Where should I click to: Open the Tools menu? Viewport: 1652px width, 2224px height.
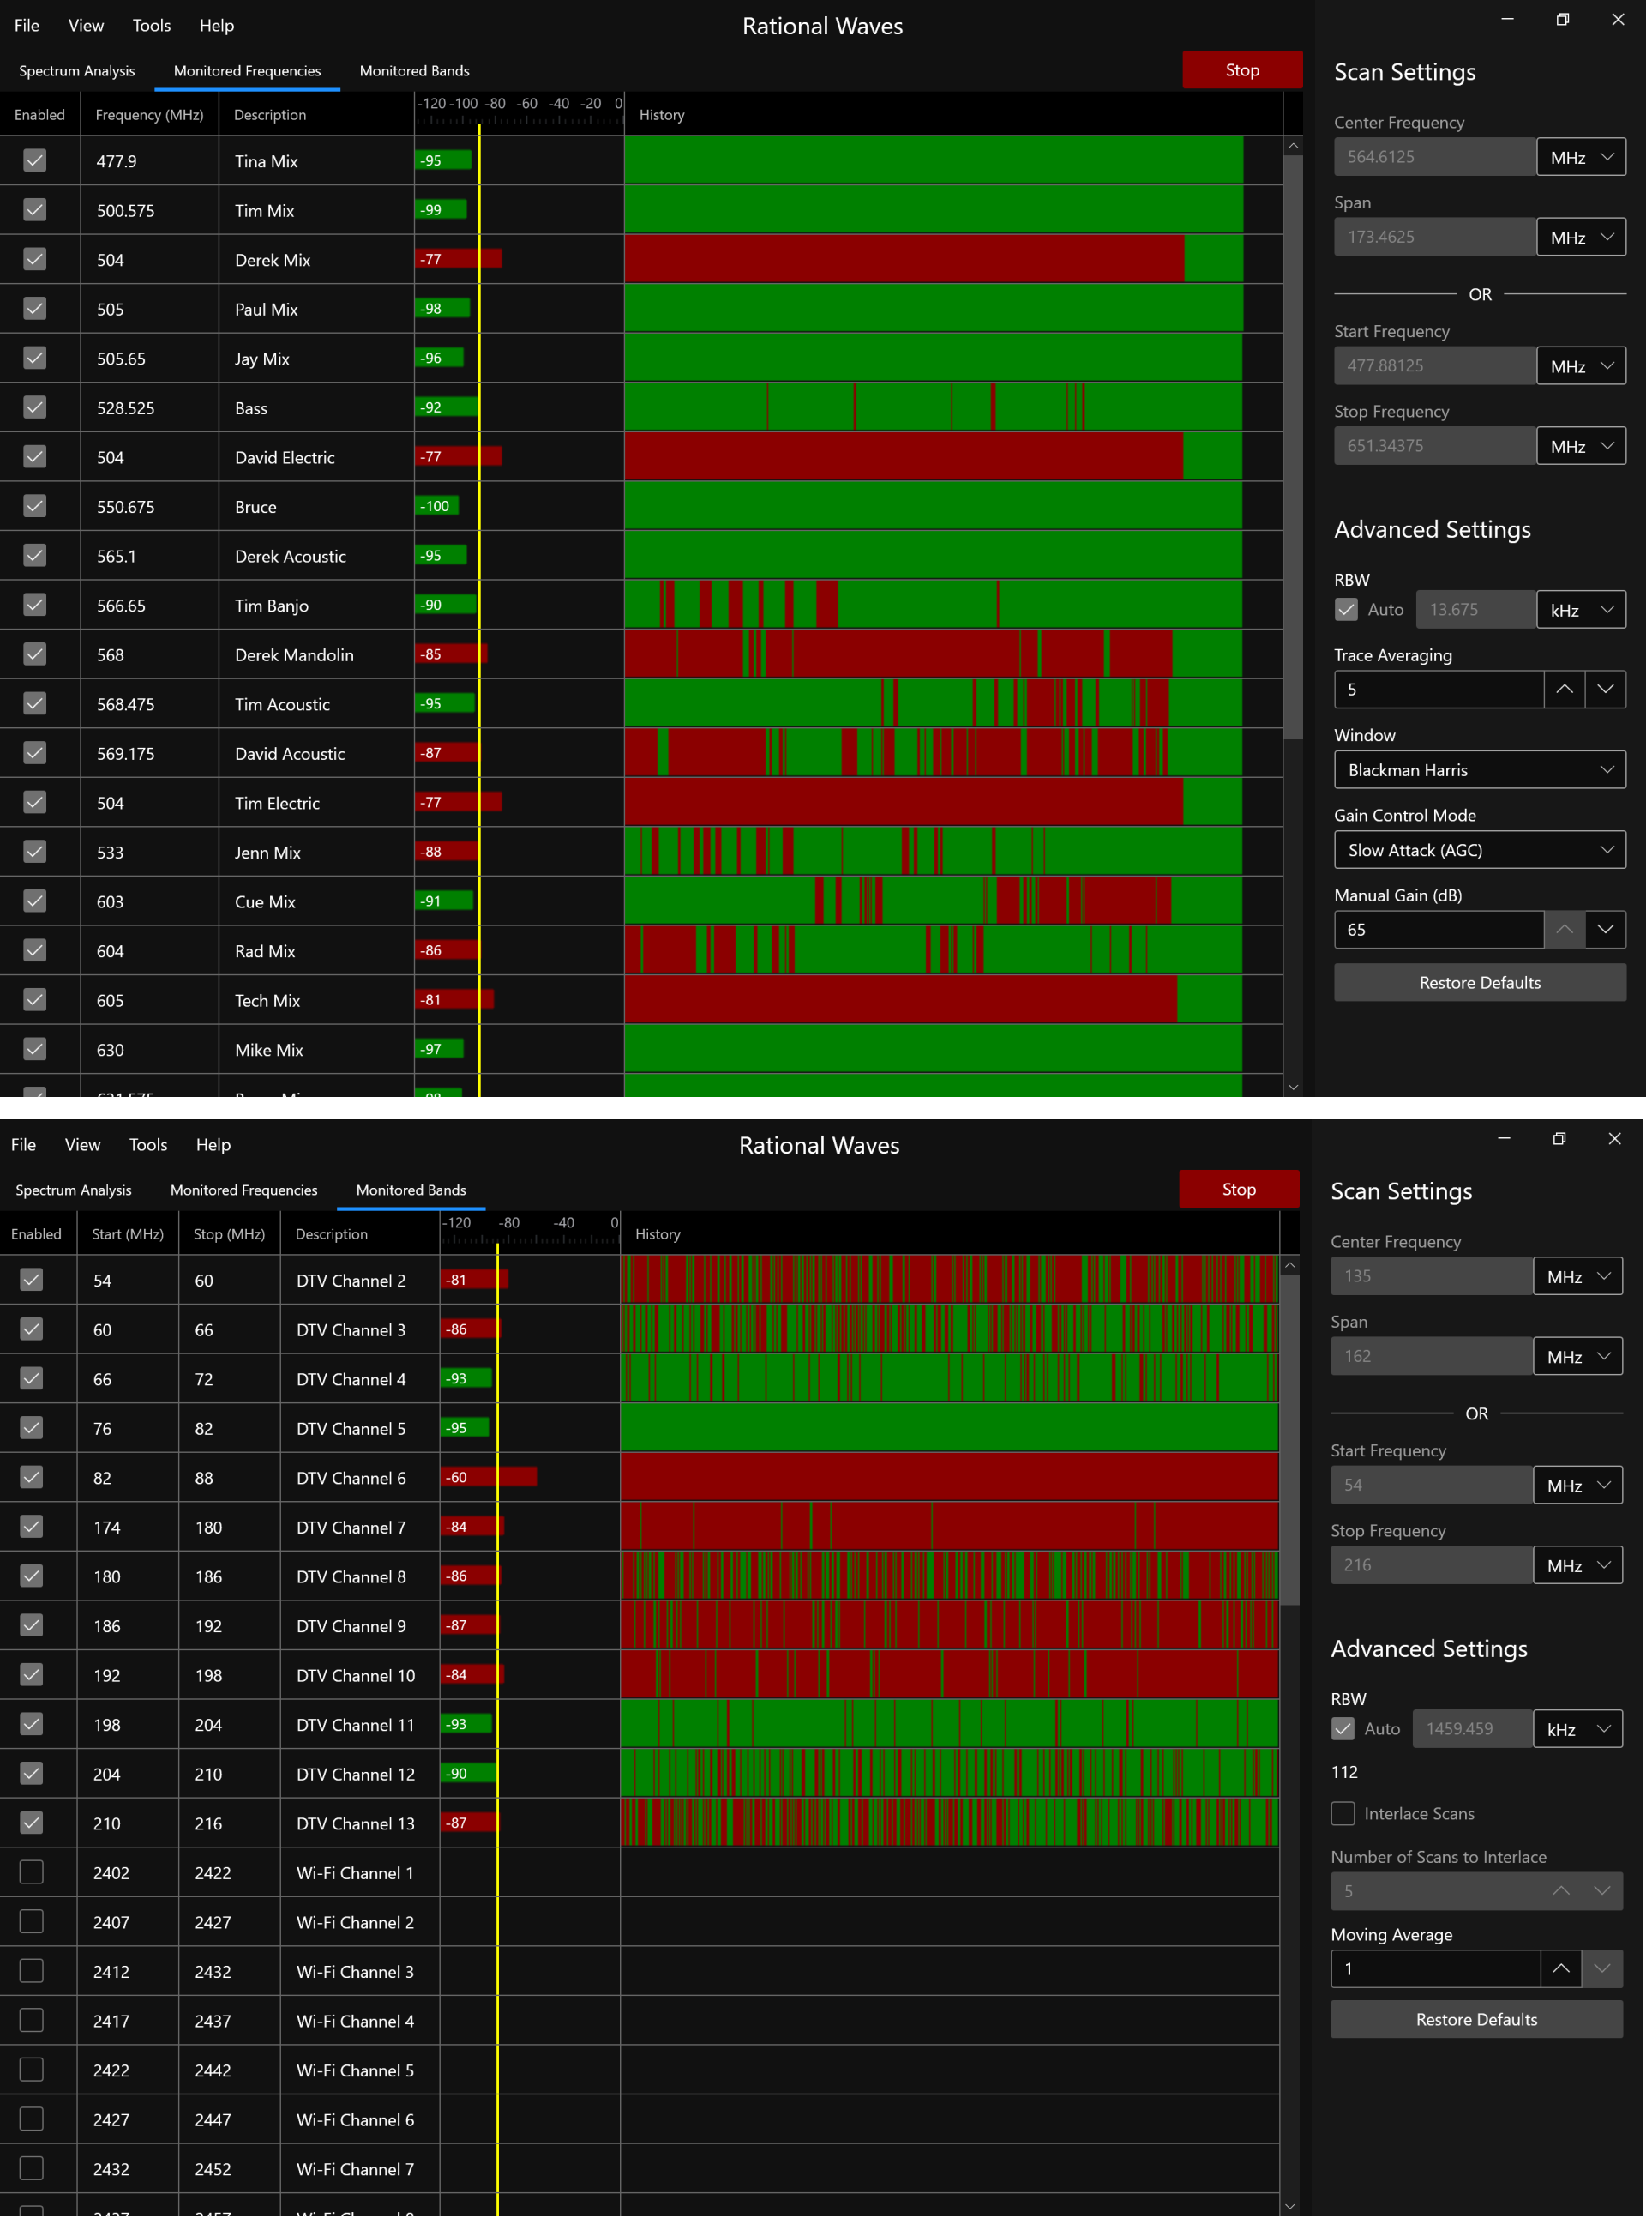pyautogui.click(x=151, y=25)
